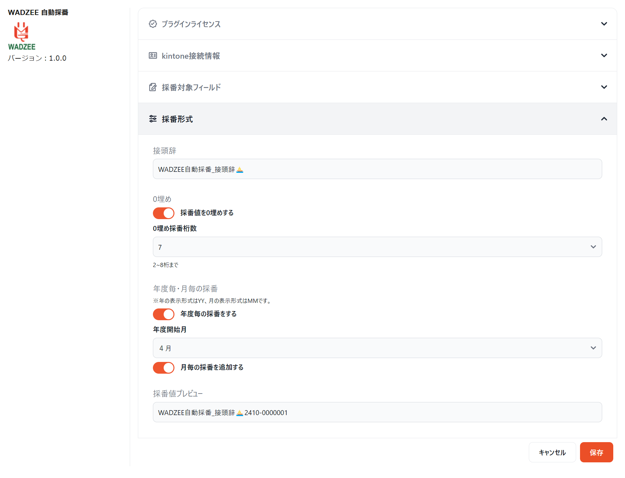Click the WADZEE plugin logo

tap(22, 36)
